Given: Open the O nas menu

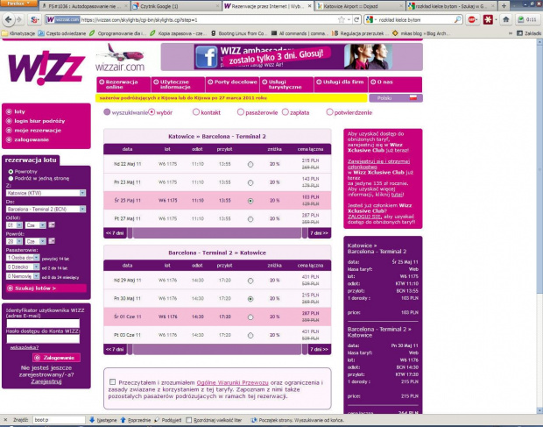Looking at the screenshot, I should coord(396,84).
